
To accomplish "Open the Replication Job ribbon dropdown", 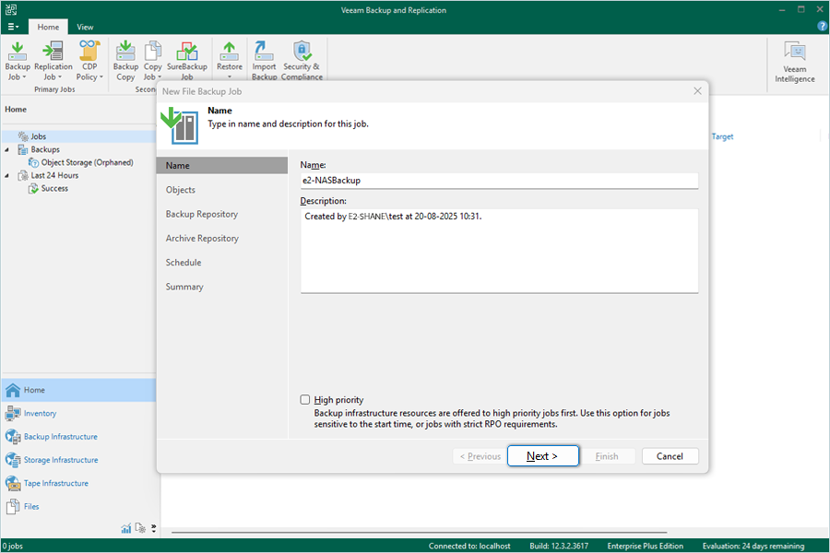I will [53, 61].
